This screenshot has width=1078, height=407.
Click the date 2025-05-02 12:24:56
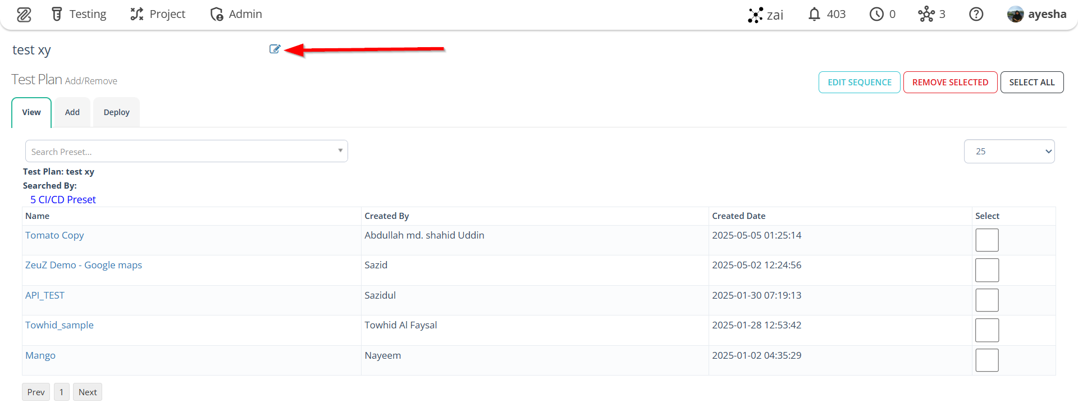pos(757,265)
